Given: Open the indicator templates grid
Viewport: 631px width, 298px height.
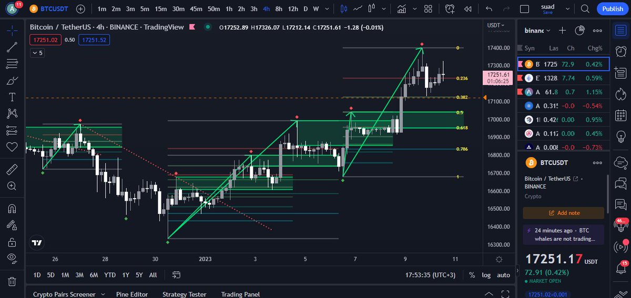Looking at the screenshot, I should (428, 9).
